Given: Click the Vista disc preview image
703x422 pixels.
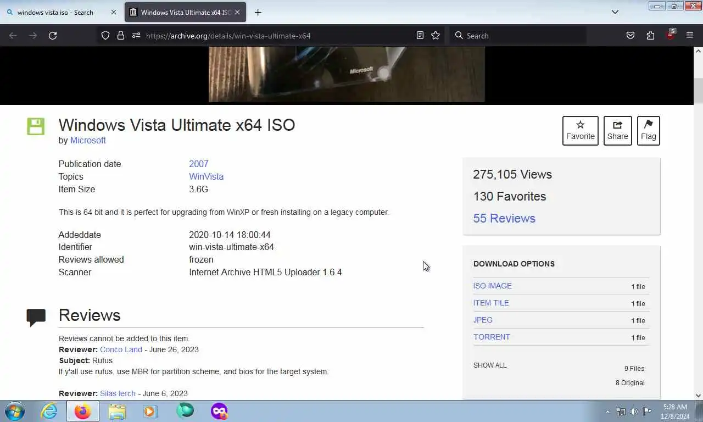Looking at the screenshot, I should pyautogui.click(x=347, y=74).
